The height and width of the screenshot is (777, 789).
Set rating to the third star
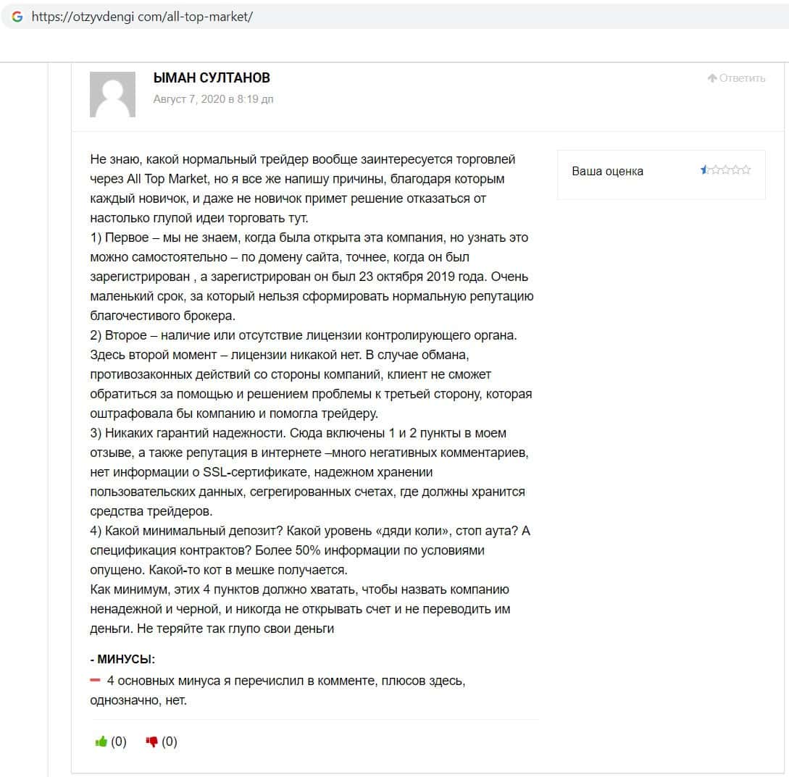coord(725,170)
